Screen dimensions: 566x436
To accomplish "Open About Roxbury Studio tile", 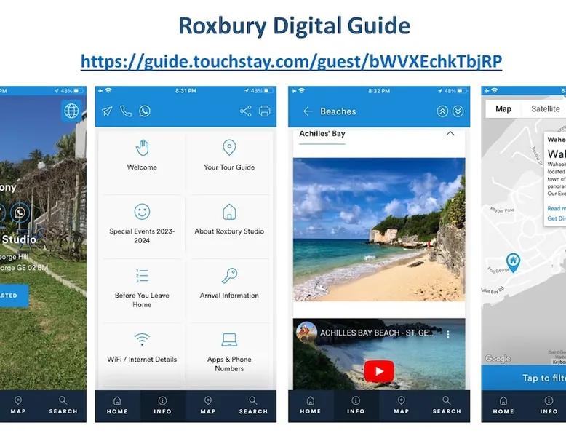I will coord(229,226).
